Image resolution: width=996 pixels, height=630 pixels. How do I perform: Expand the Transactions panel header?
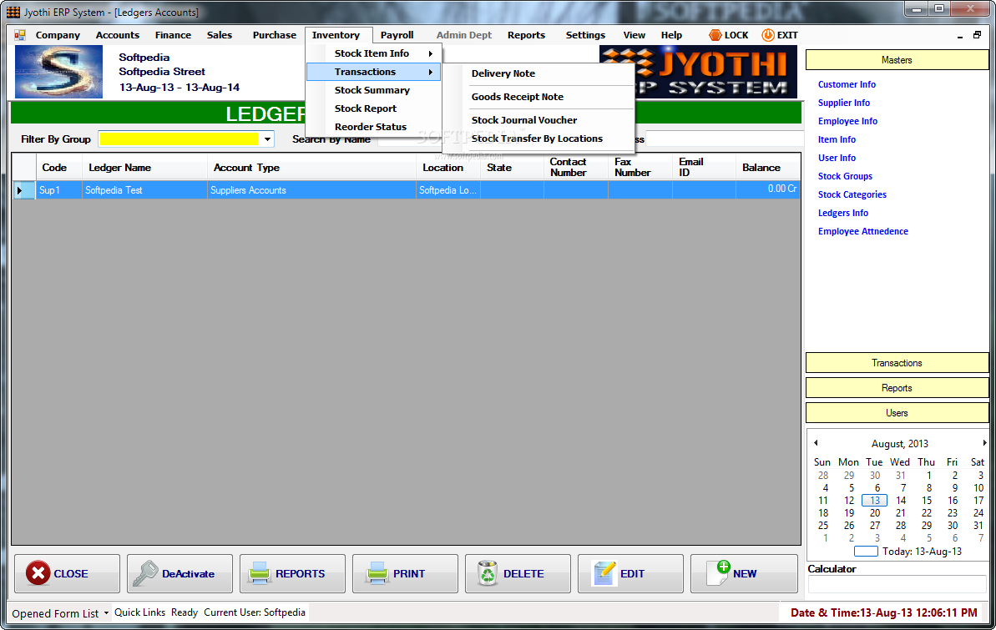(x=897, y=363)
